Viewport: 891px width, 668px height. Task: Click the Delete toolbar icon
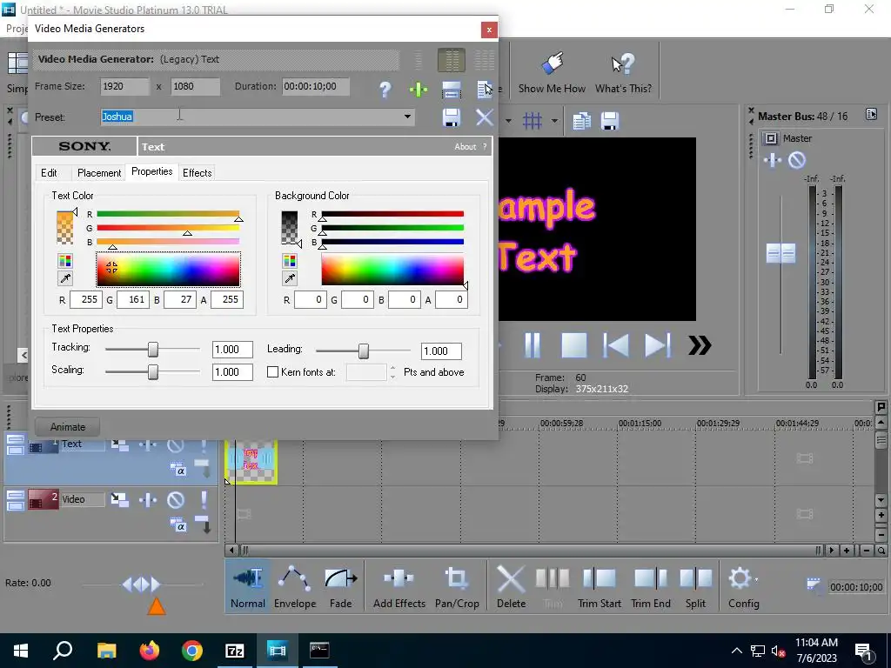(511, 587)
